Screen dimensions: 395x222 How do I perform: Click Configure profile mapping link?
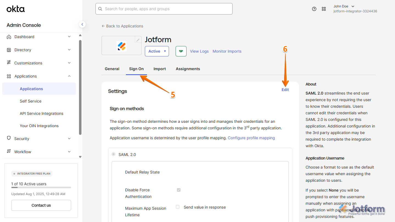coord(251,138)
